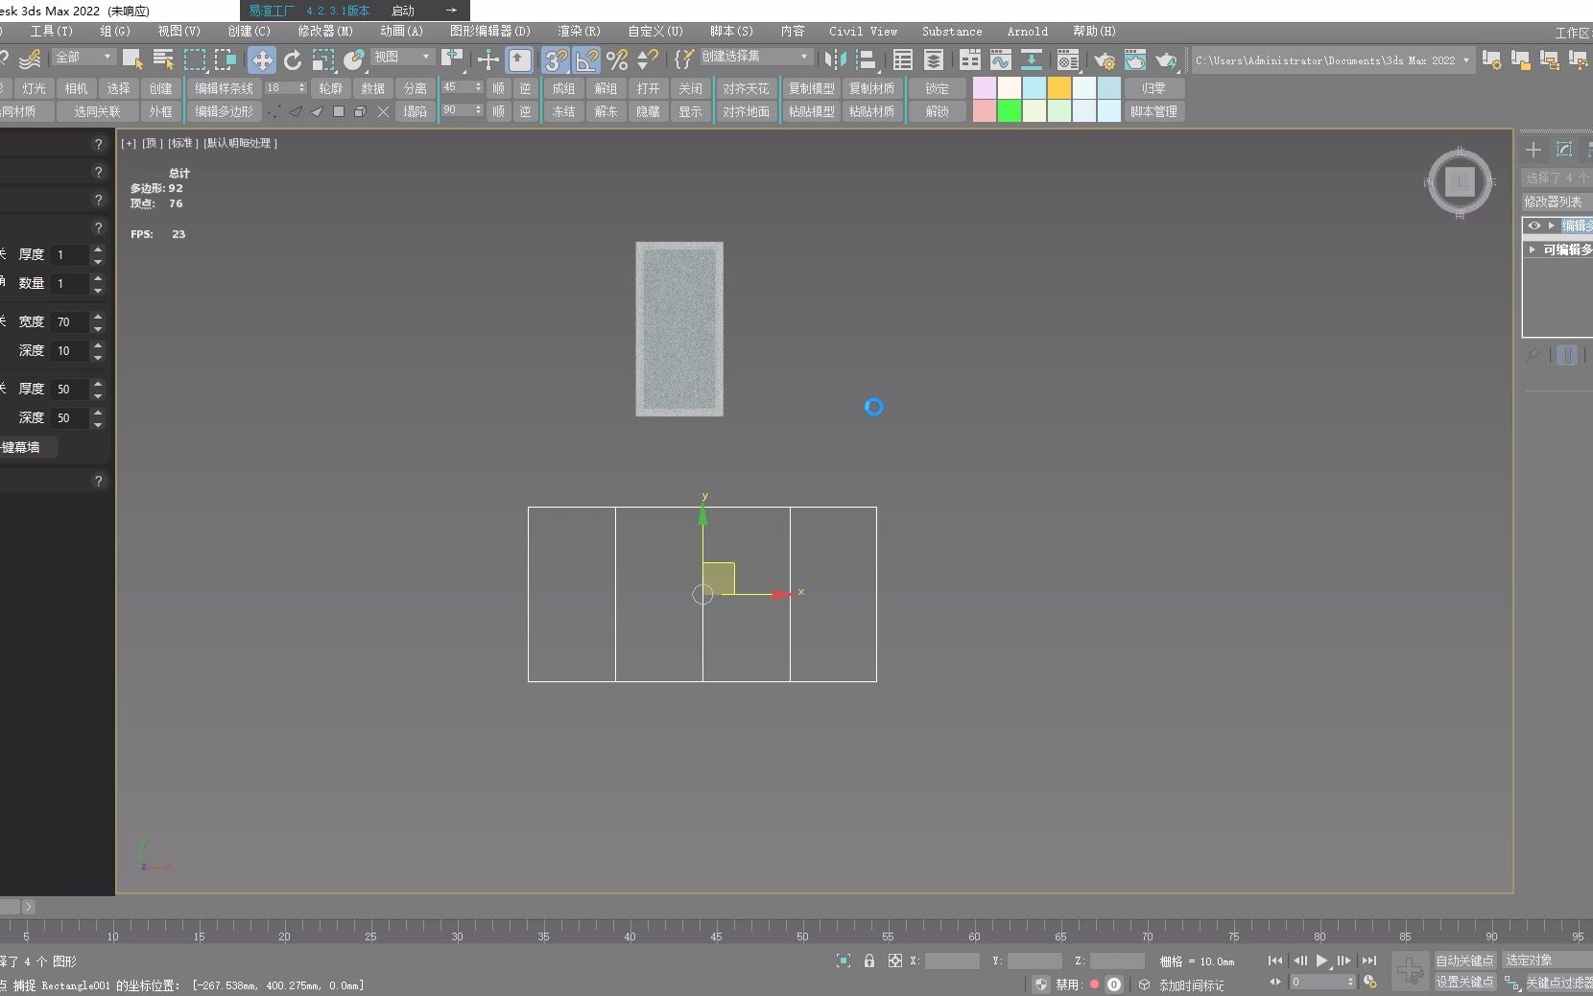The height and width of the screenshot is (996, 1593).
Task: Toggle the selection lock padlock icon
Action: [869, 960]
